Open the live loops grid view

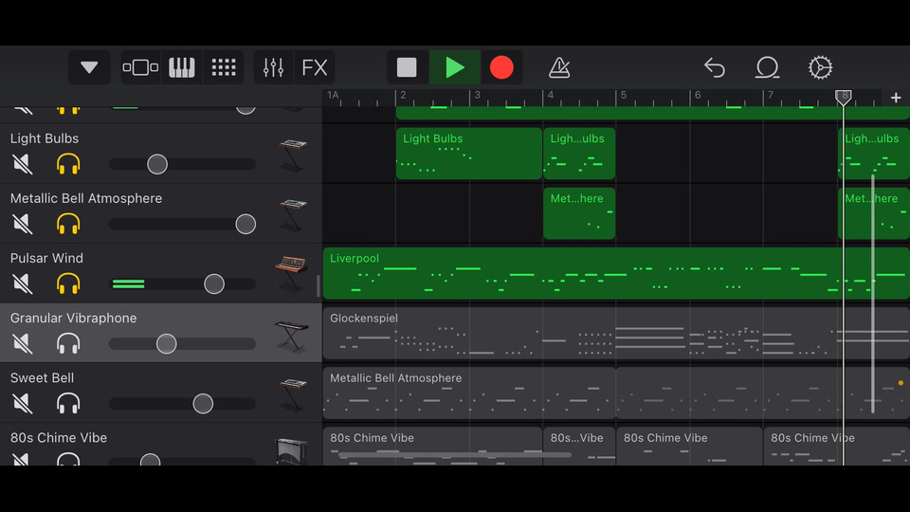coord(224,67)
